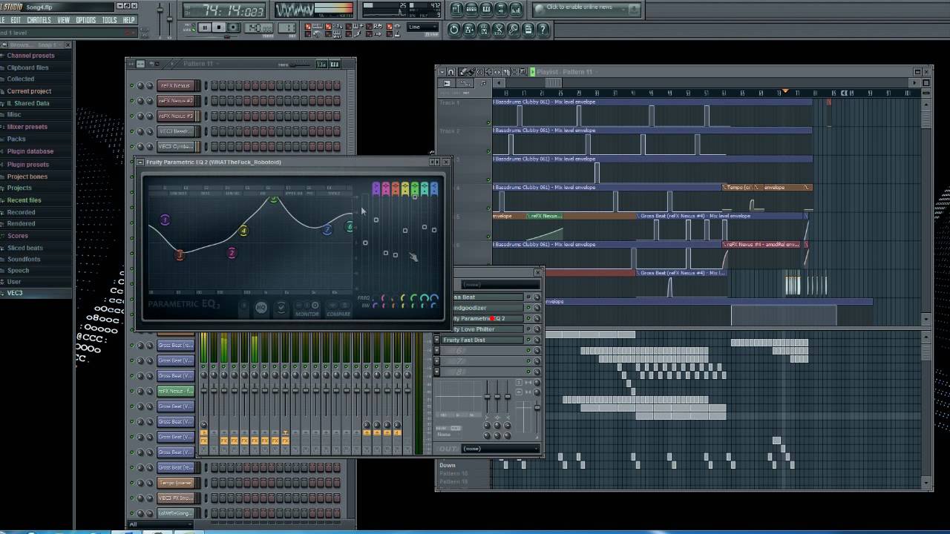The image size is (950, 534).
Task: Open the Sliced beats folder in browser
Action: (x=24, y=248)
